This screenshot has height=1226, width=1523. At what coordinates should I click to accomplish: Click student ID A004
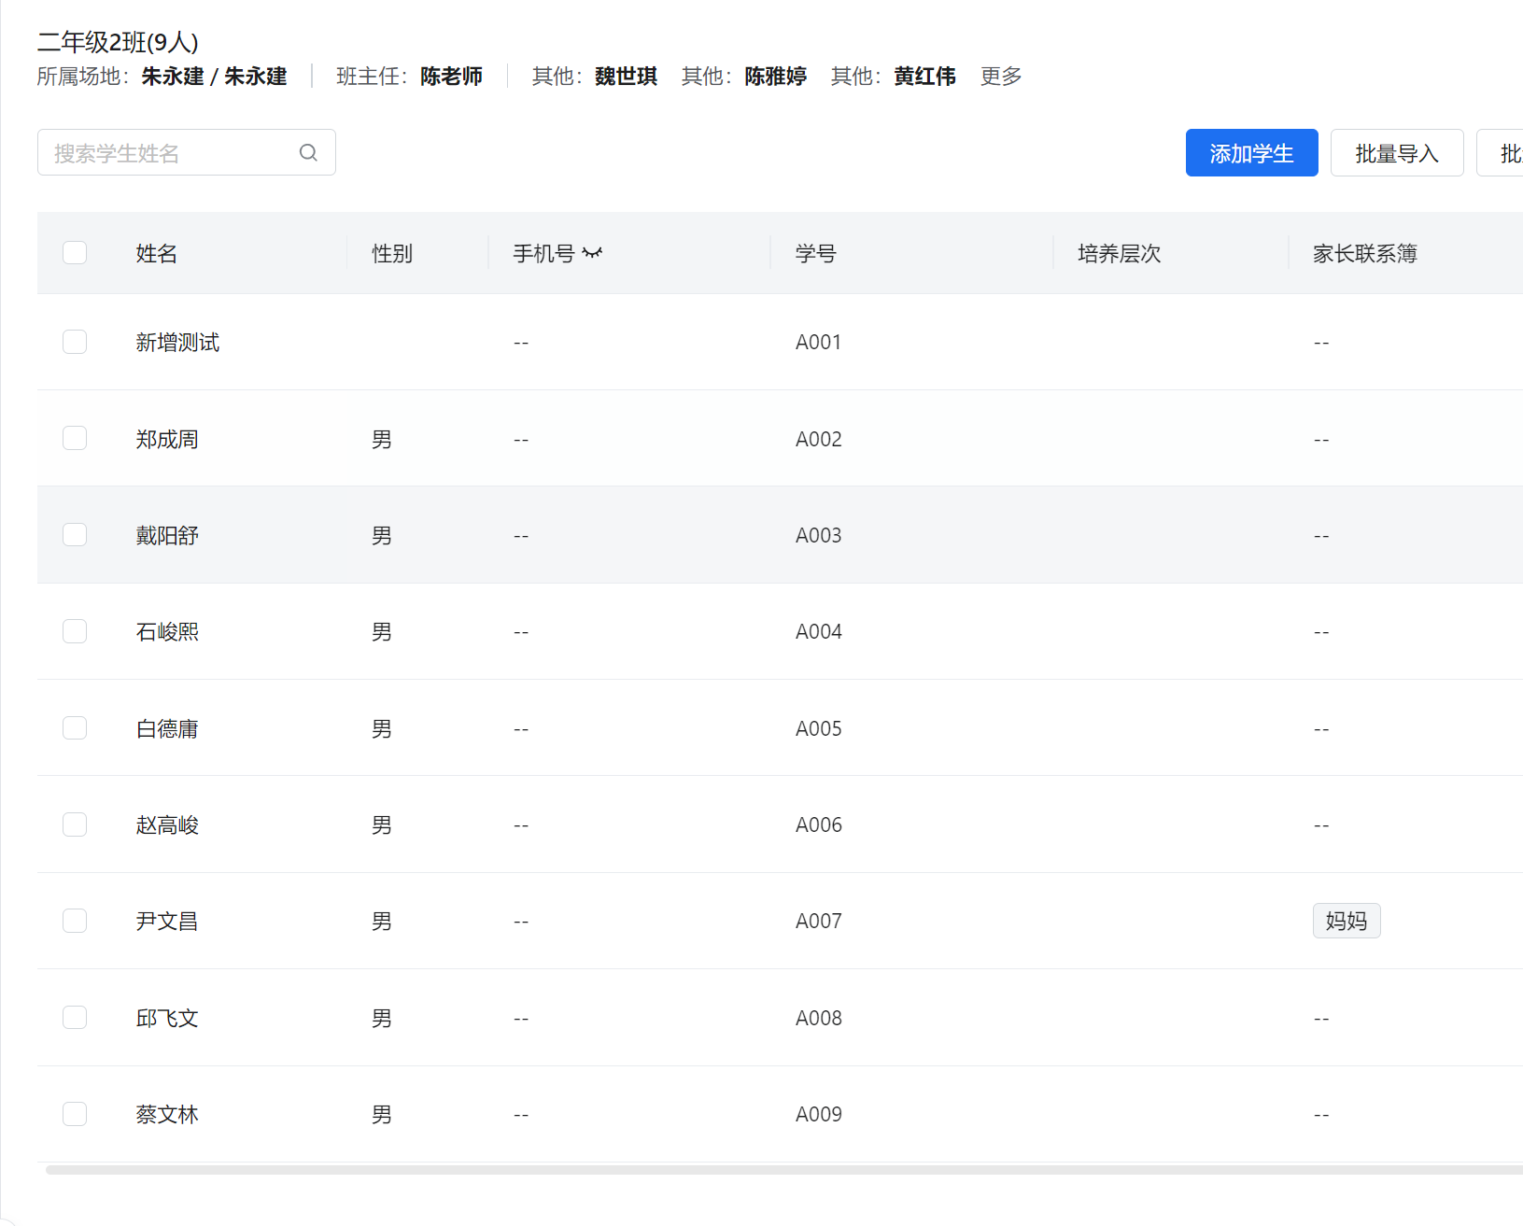(x=819, y=632)
